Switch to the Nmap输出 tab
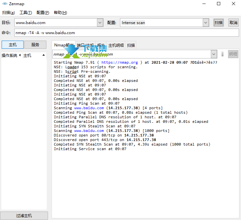The height and width of the screenshot is (220, 241). (x=64, y=45)
